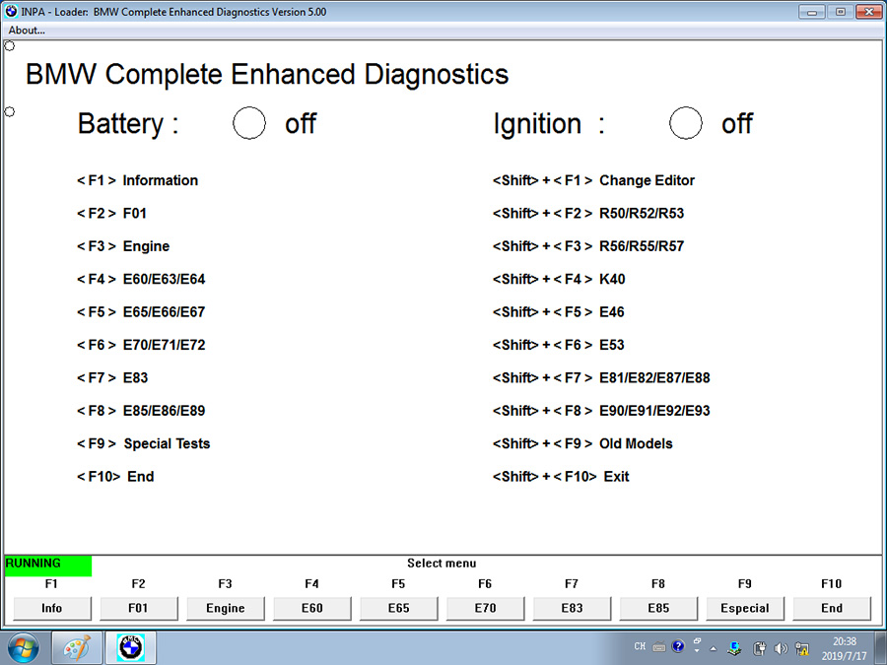Click the CH input language indicator
The width and height of the screenshot is (887, 665).
click(640, 646)
